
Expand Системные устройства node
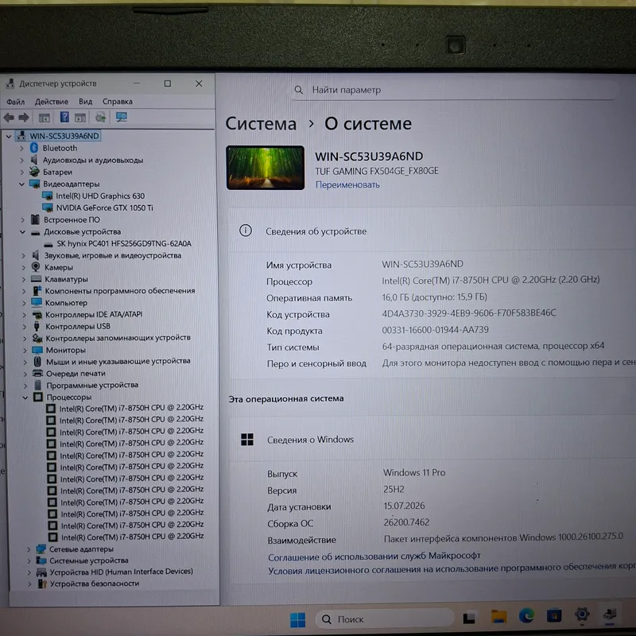[x=29, y=561]
